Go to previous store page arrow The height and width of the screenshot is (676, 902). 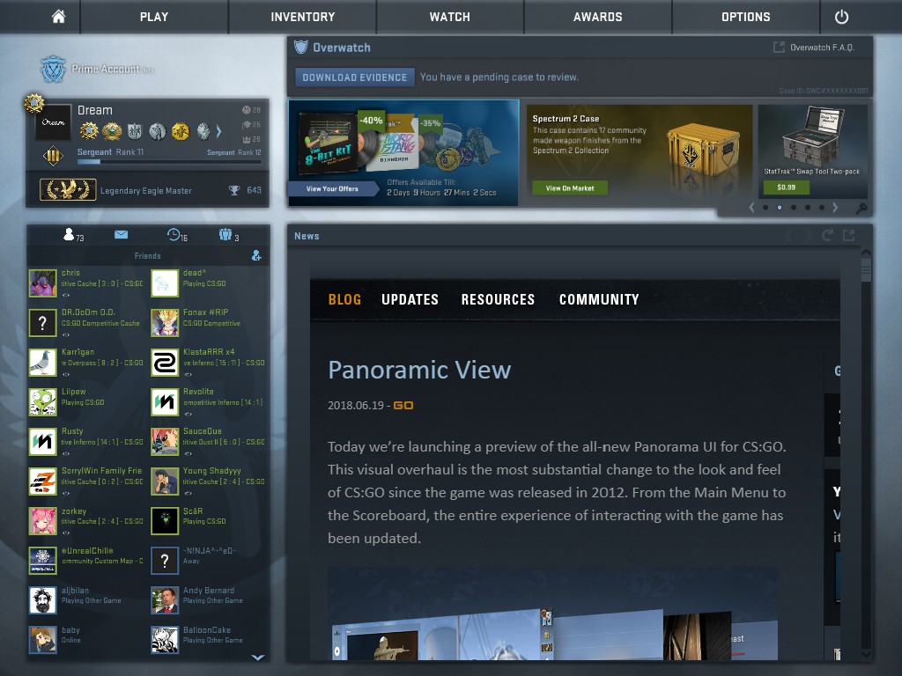click(751, 208)
